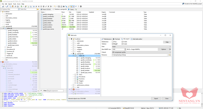The width and height of the screenshot is (203, 109).
Task: Enable the Drop checkbox for databases
Action: [113, 42]
